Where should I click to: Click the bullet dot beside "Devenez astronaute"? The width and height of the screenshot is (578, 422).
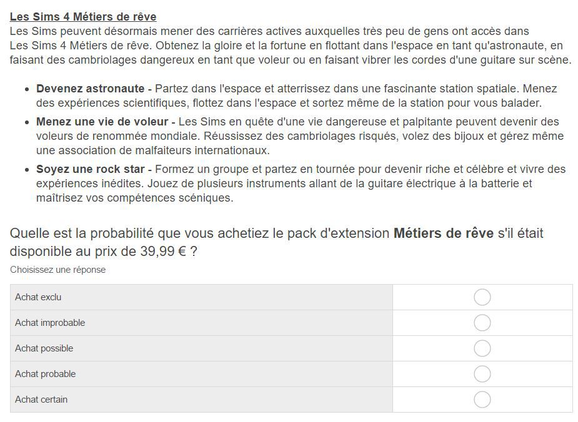tap(27, 89)
